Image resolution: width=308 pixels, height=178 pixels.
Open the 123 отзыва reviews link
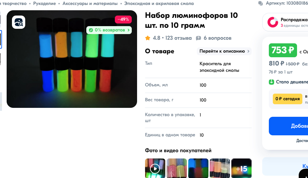(178, 38)
